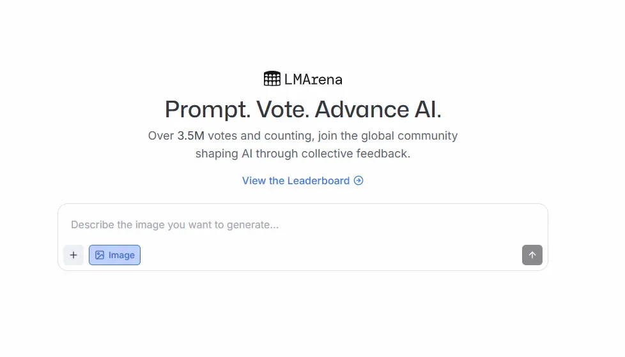The image size is (625, 357).
Task: Click "Advance AI." in the heading
Action: [x=378, y=110]
